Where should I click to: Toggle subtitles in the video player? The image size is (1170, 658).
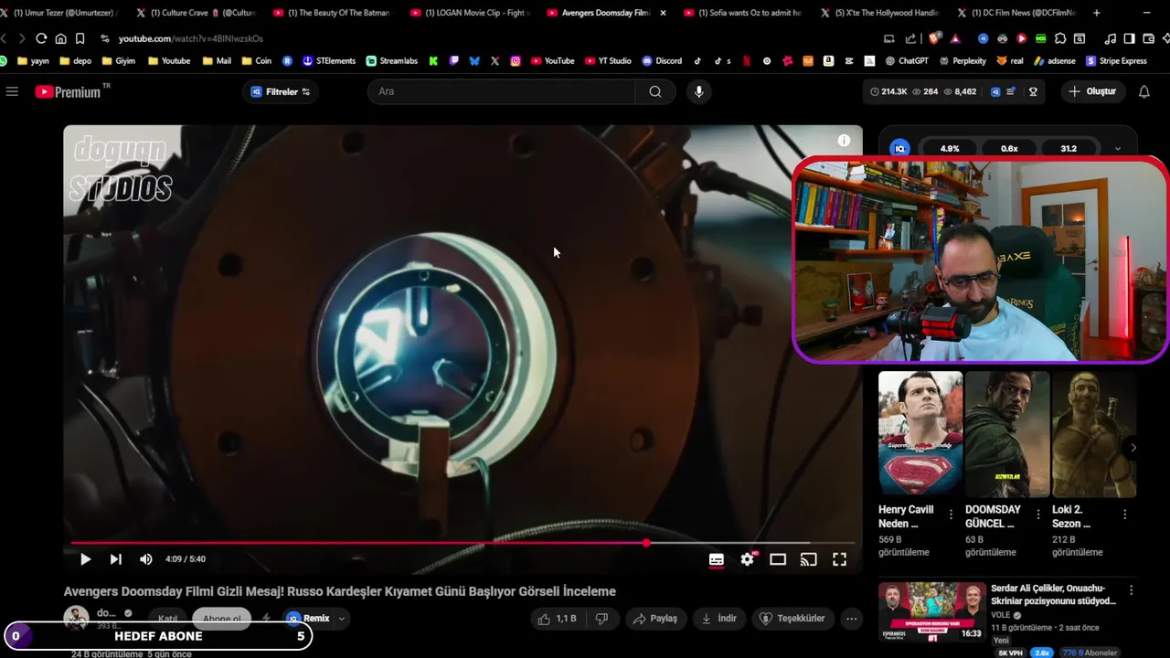[x=717, y=559]
